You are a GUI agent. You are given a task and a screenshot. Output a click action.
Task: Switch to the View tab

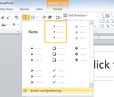[39, 9]
